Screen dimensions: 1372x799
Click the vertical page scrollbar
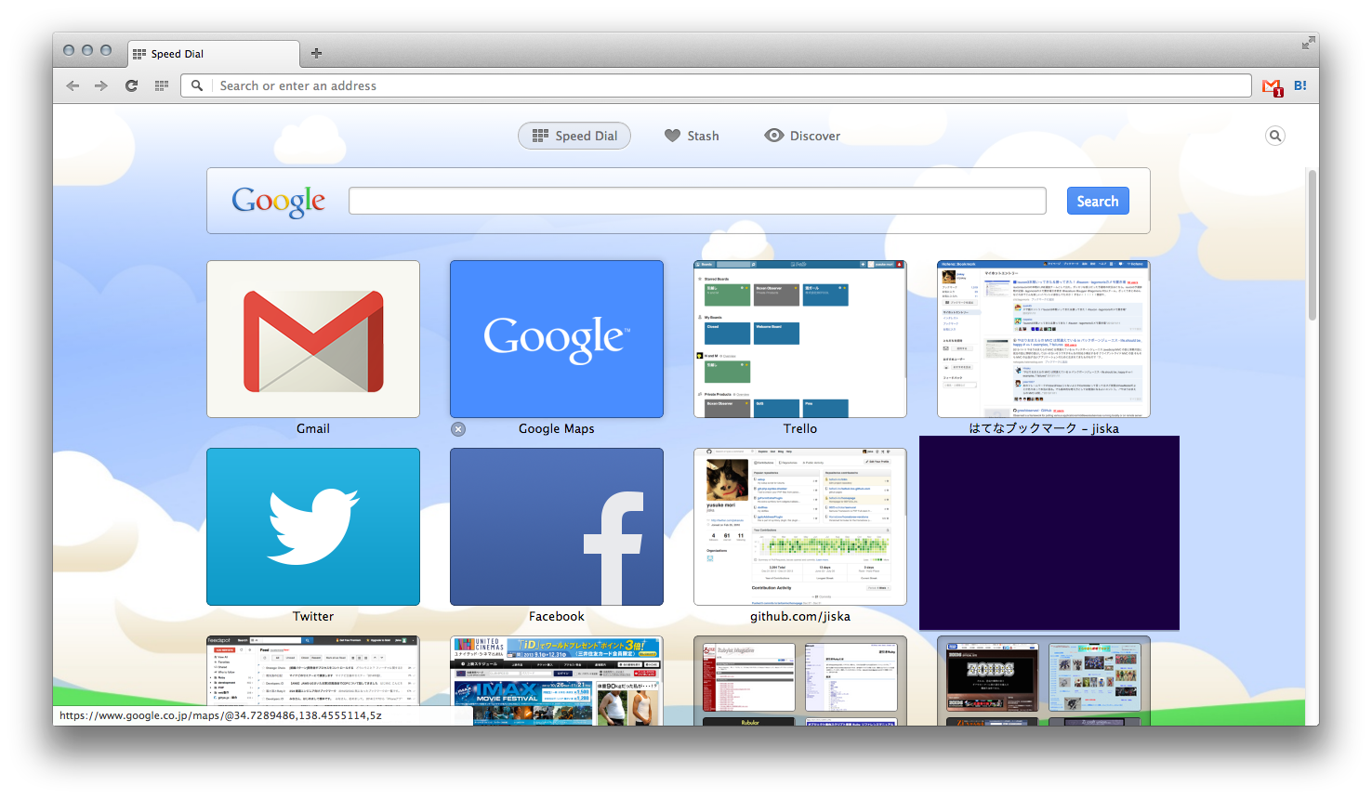pyautogui.click(x=1313, y=245)
